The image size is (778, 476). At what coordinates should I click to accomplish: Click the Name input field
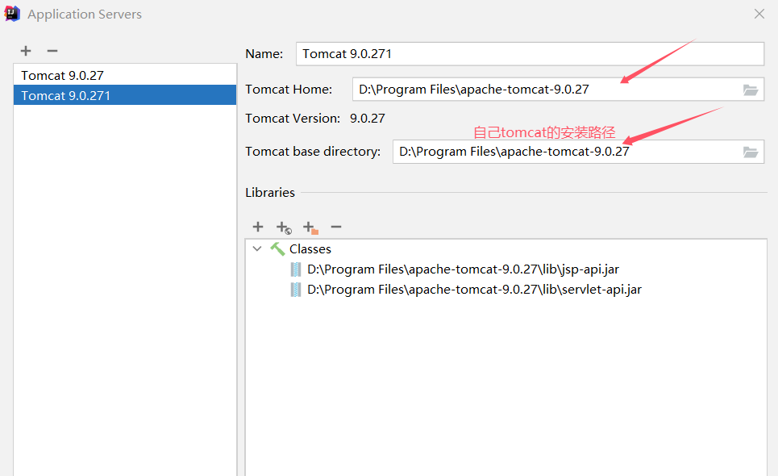tap(530, 53)
